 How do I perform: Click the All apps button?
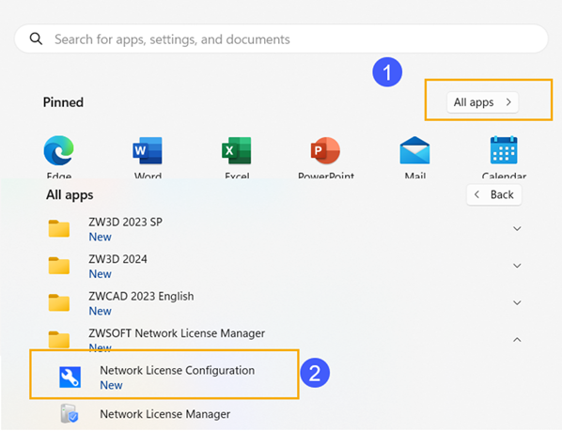482,102
